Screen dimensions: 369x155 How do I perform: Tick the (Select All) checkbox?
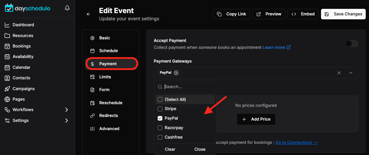160,99
